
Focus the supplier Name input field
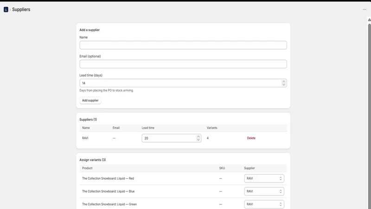tap(183, 45)
